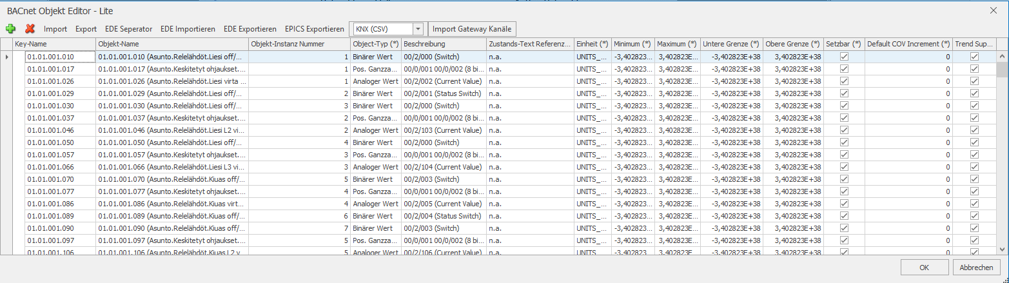
Task: Click Import in the toolbar
Action: (x=55, y=29)
